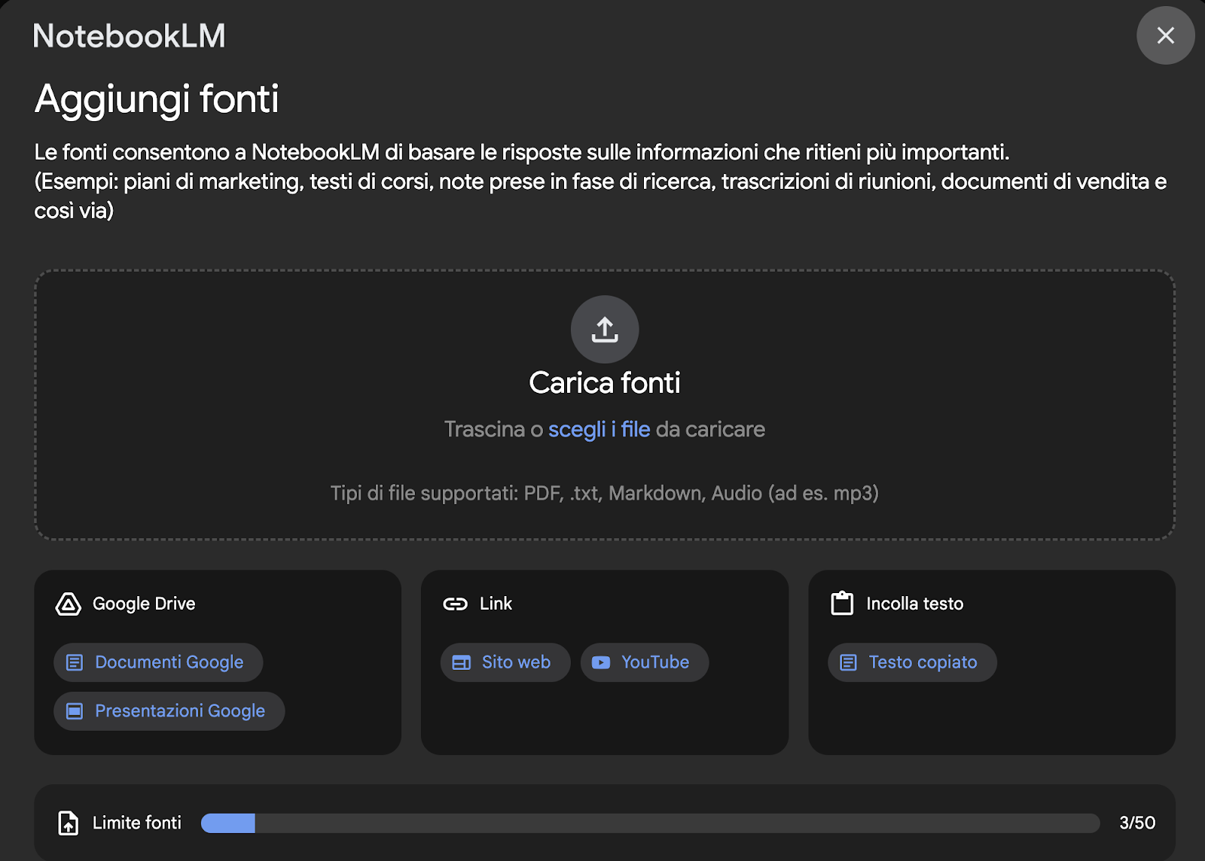Select the Testo copiato button
Screen dimensions: 1205x861
click(912, 662)
